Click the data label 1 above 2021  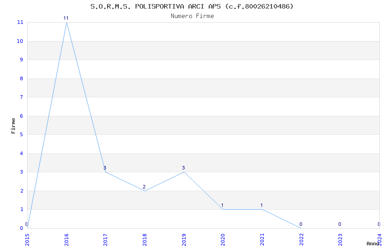pyautogui.click(x=262, y=205)
